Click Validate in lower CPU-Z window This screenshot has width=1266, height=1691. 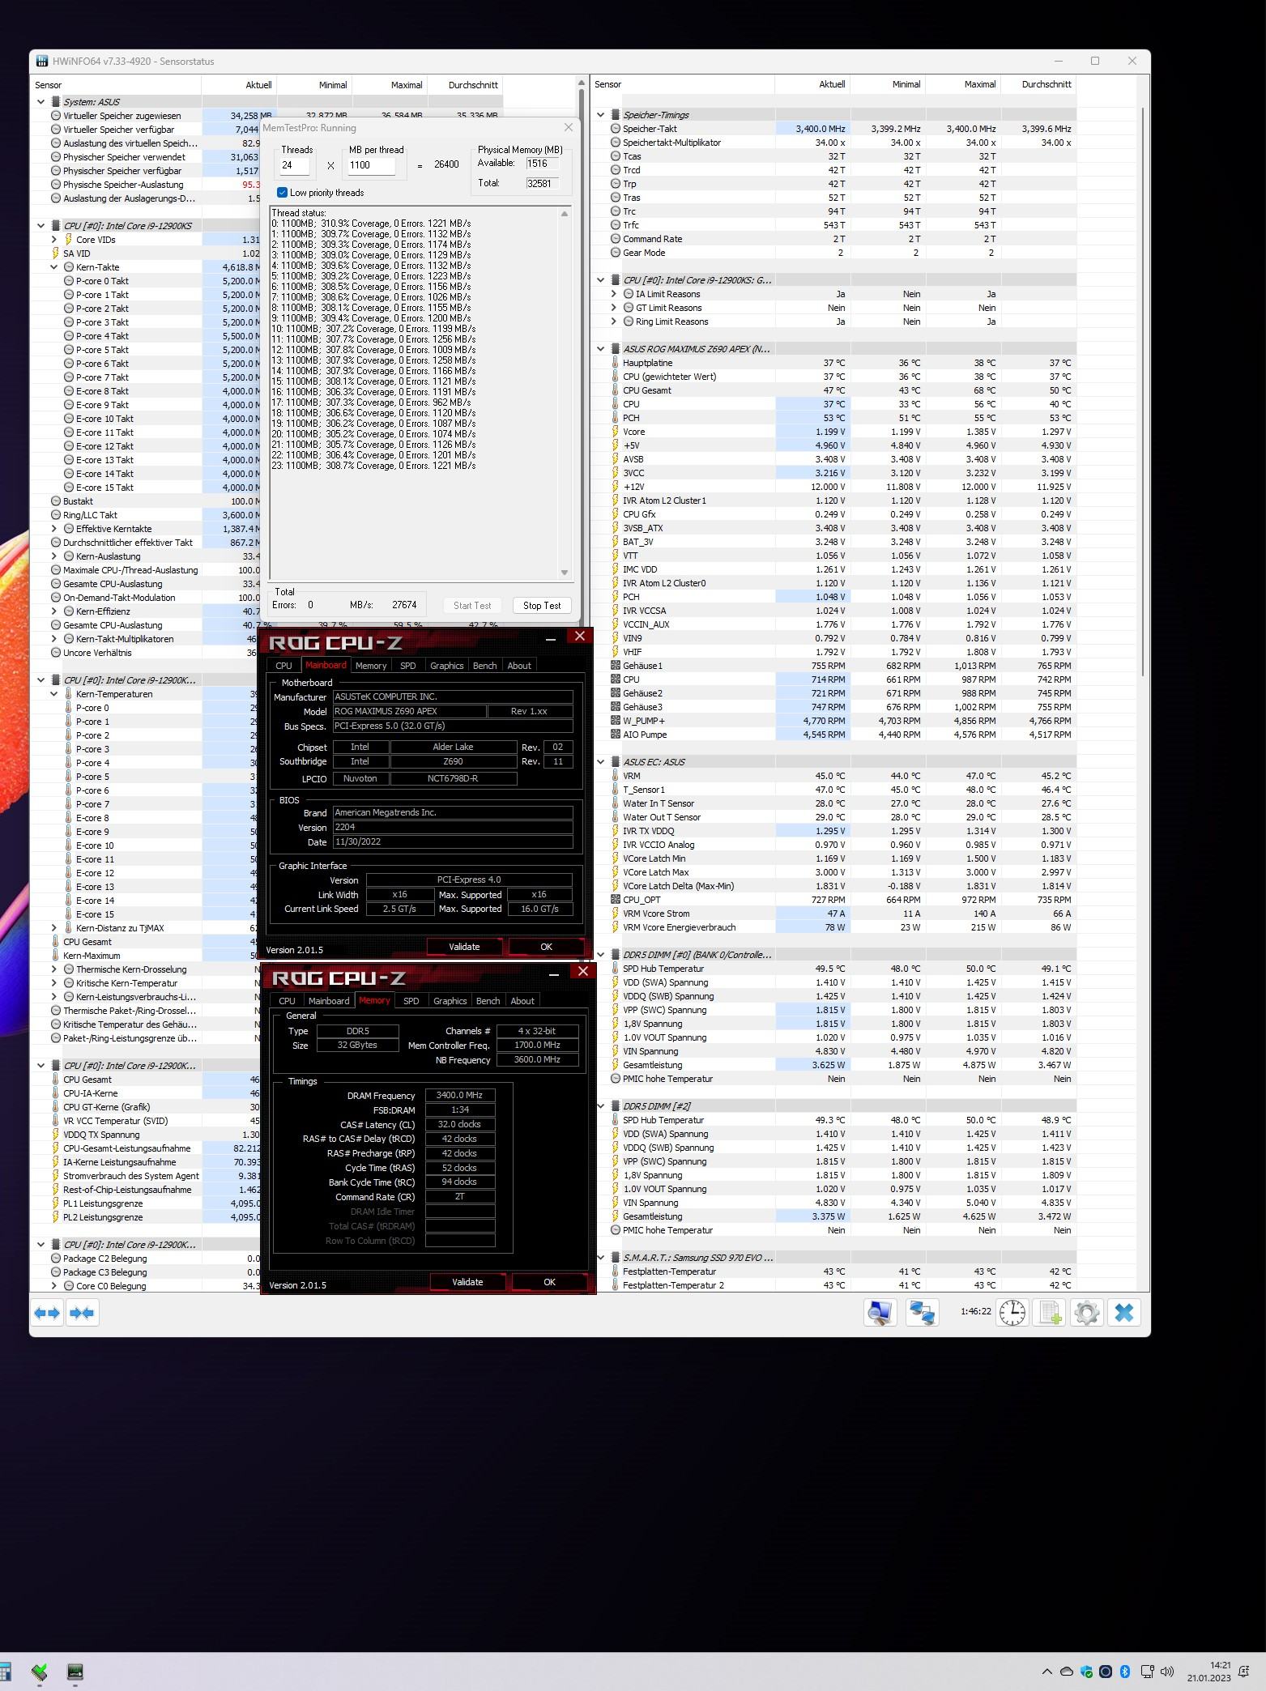click(467, 1282)
